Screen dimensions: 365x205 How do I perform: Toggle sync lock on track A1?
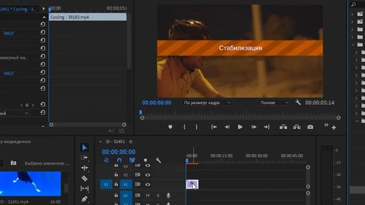point(137,195)
